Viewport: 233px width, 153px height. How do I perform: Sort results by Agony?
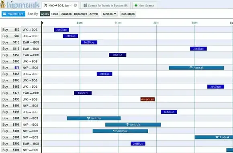pyautogui.click(x=45, y=14)
